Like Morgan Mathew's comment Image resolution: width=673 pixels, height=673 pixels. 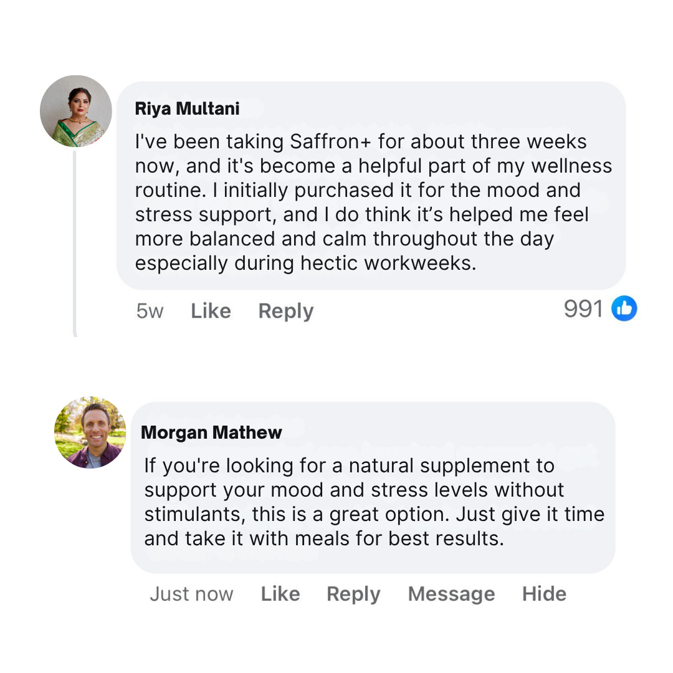[x=280, y=594]
